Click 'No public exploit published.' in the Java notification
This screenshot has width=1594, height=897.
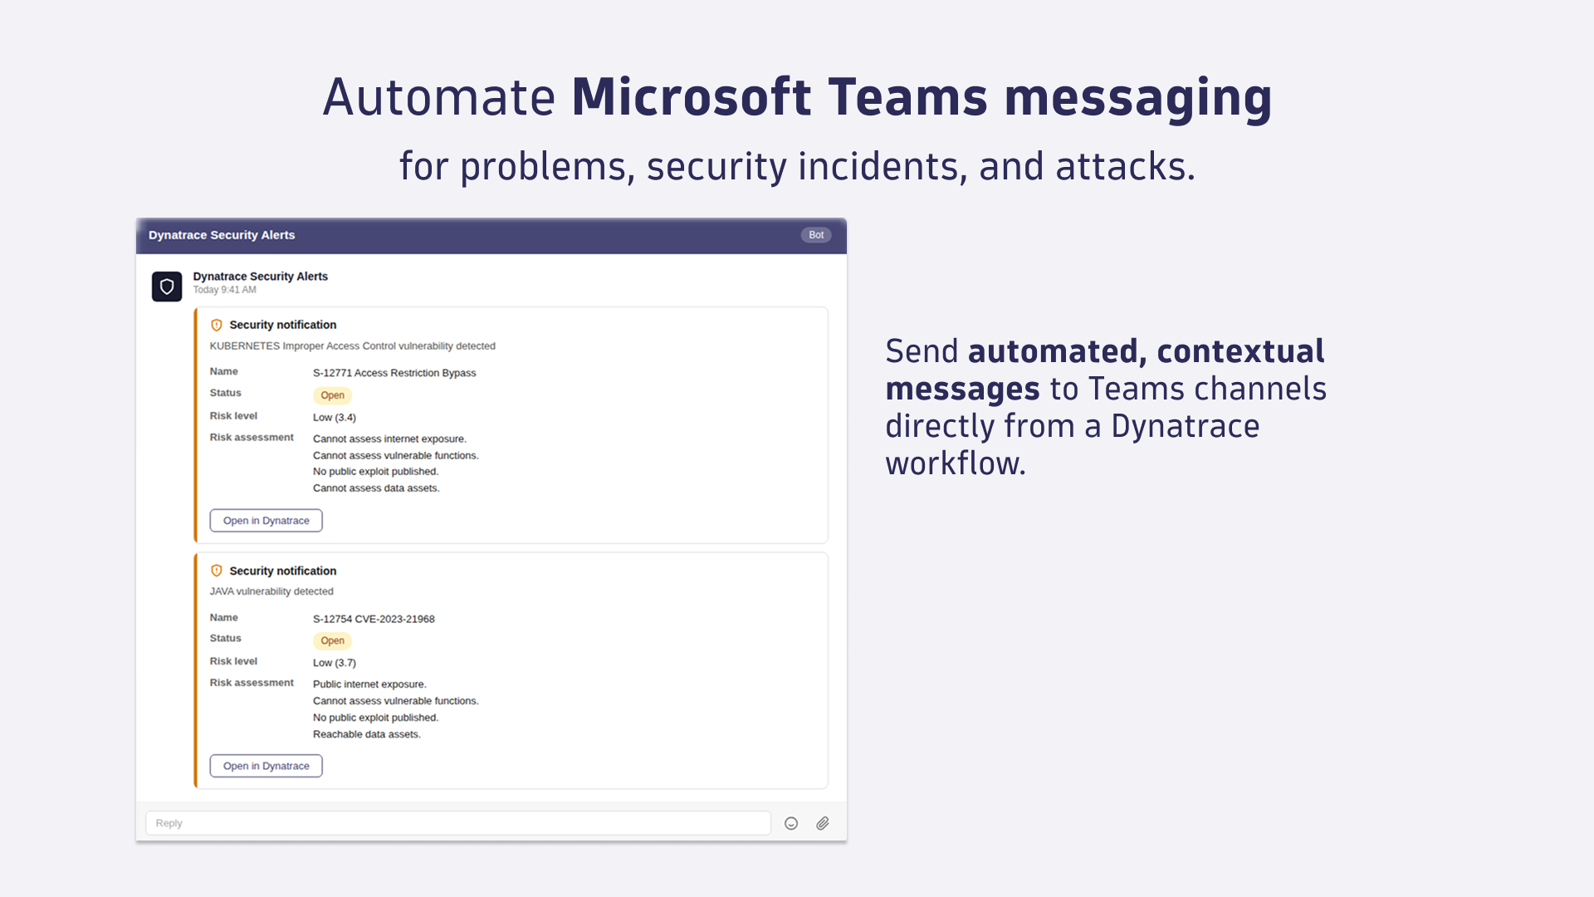click(x=375, y=718)
